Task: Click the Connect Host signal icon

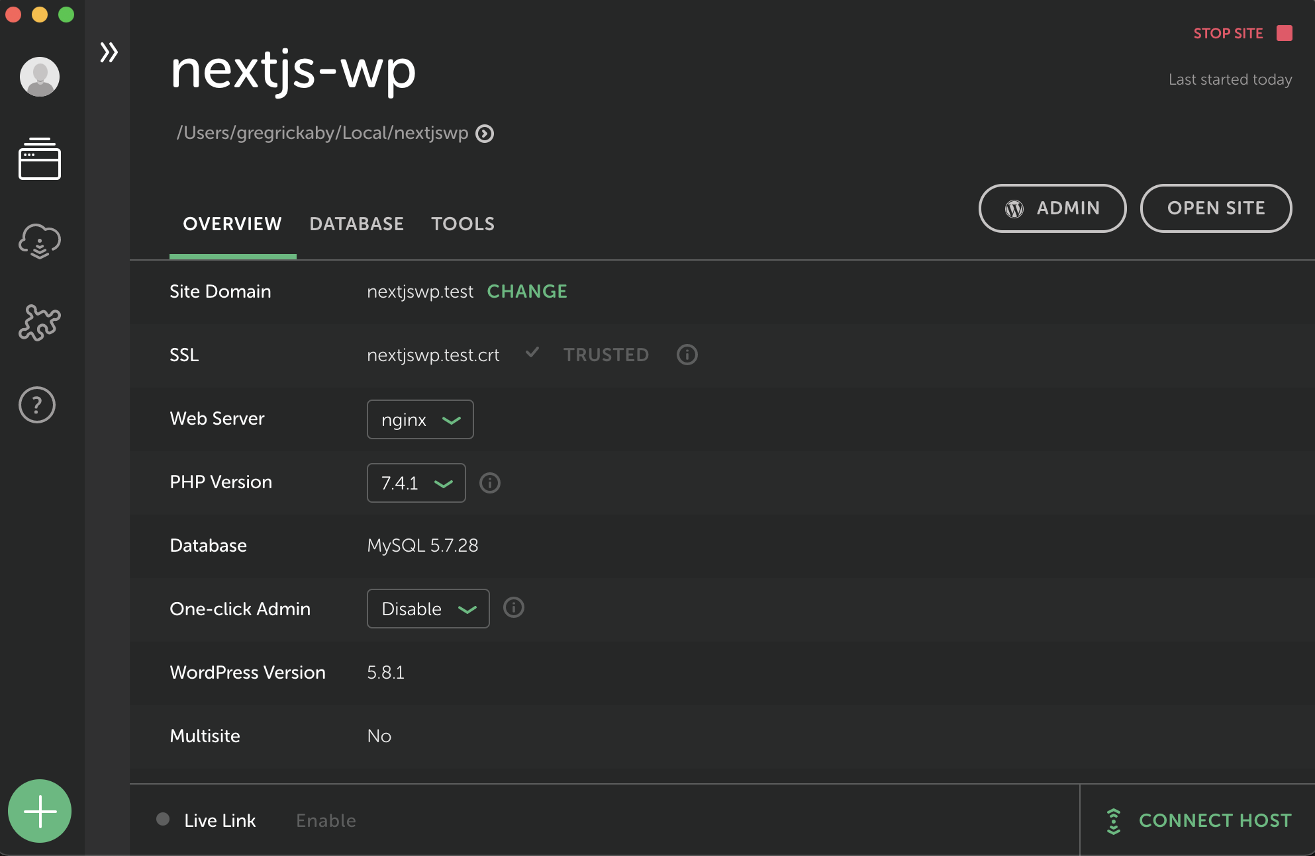Action: tap(1114, 821)
